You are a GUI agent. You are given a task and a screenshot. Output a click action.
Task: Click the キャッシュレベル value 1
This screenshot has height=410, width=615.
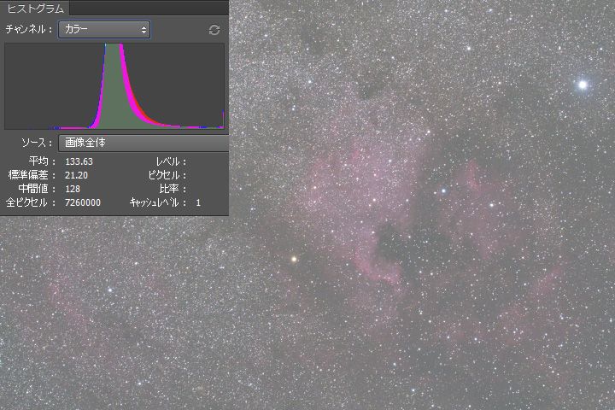pyautogui.click(x=198, y=202)
